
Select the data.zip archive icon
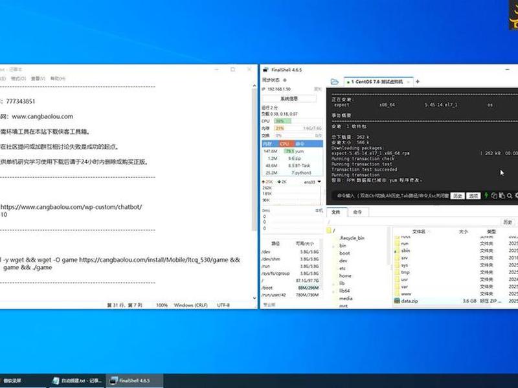[x=397, y=301]
